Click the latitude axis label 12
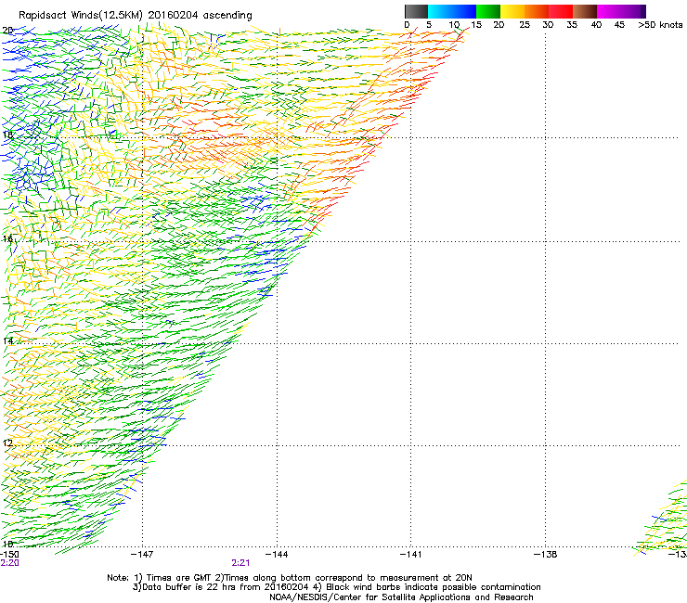This screenshot has width=687, height=603. [x=7, y=443]
